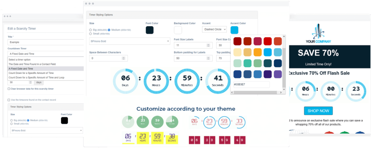Click the red outlined circle Hours preview
371x148 pixels.
tap(209, 122)
